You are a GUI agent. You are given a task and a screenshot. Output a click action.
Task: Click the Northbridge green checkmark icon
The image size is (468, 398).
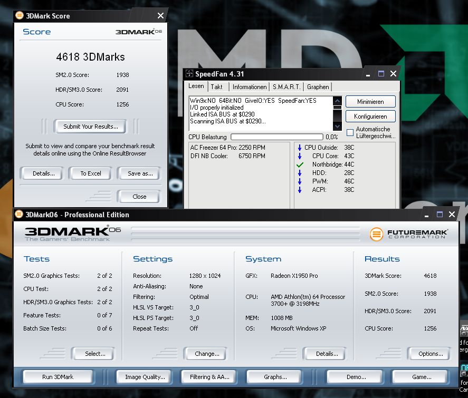click(300, 164)
